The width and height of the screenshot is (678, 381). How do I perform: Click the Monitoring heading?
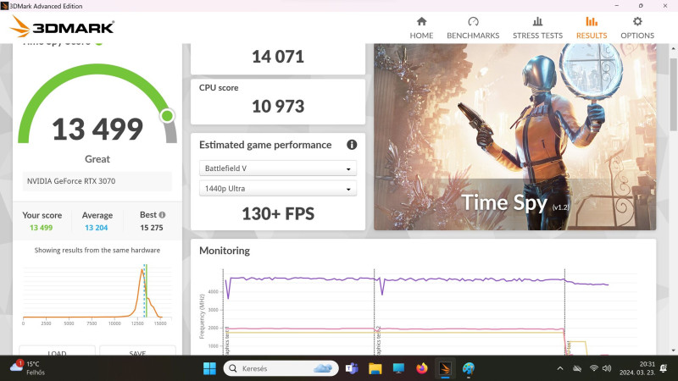pyautogui.click(x=225, y=251)
